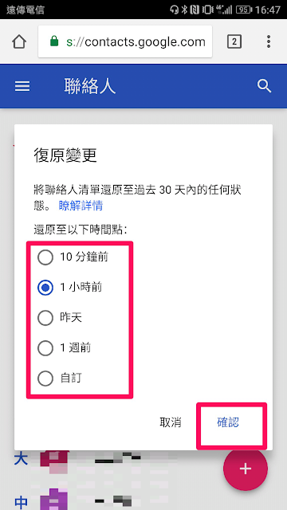Choose the 昨天 radio option

pos(60,318)
